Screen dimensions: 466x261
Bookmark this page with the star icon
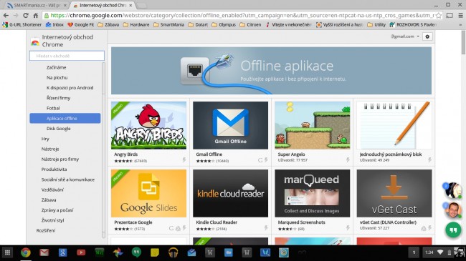coord(439,15)
